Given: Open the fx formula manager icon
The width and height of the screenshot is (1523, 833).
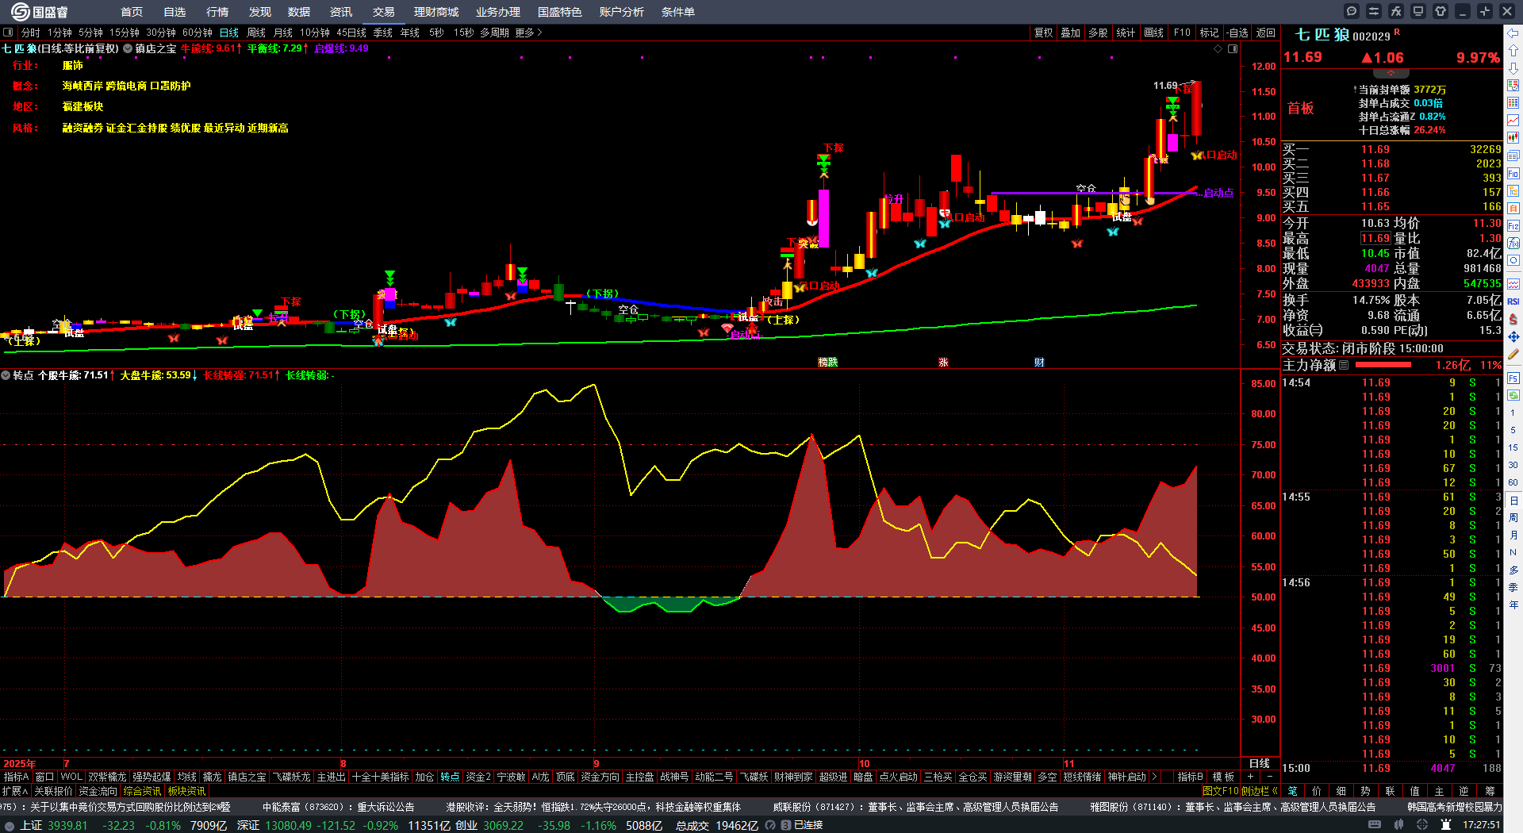Looking at the screenshot, I should click(1396, 11).
